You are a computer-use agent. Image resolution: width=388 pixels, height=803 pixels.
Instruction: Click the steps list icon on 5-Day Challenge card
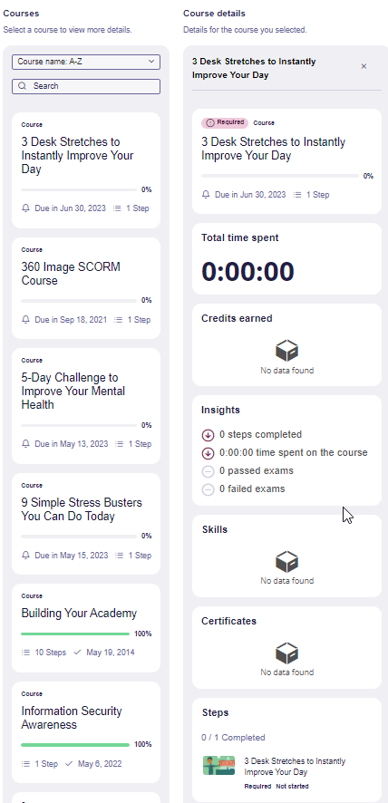coord(120,444)
